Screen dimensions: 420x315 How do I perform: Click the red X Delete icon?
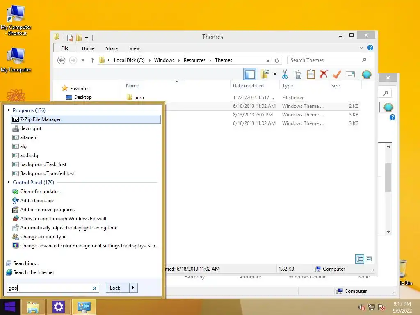point(324,74)
